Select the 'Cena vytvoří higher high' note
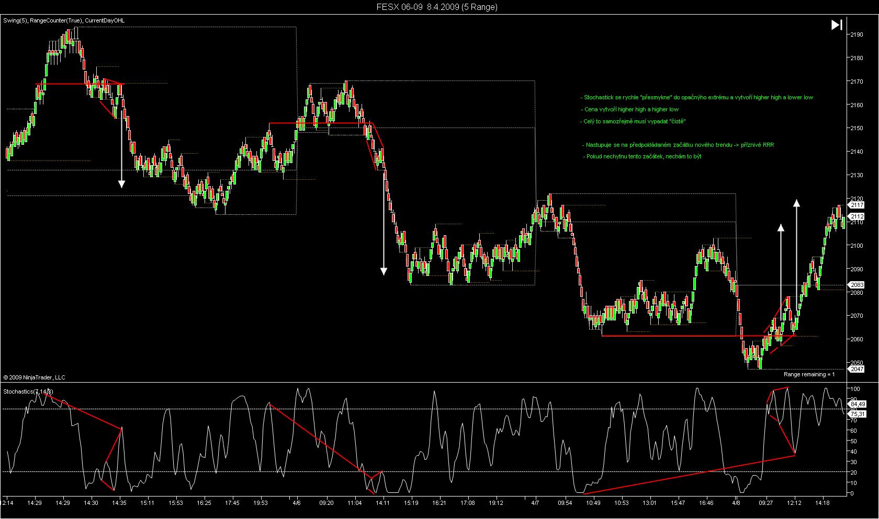 631,109
